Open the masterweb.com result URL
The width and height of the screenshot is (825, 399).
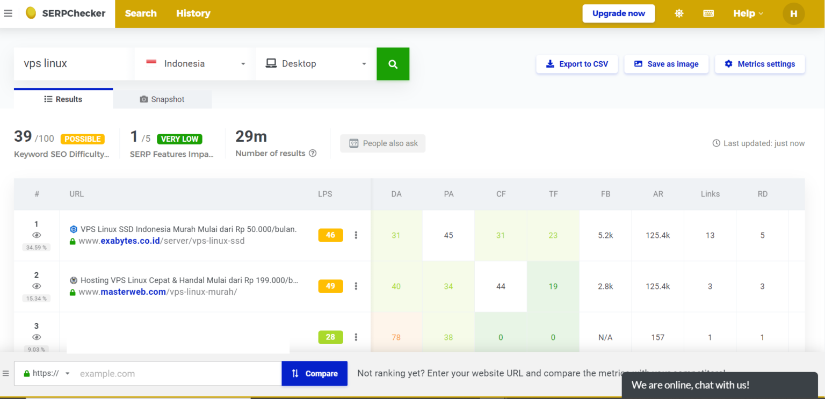158,292
